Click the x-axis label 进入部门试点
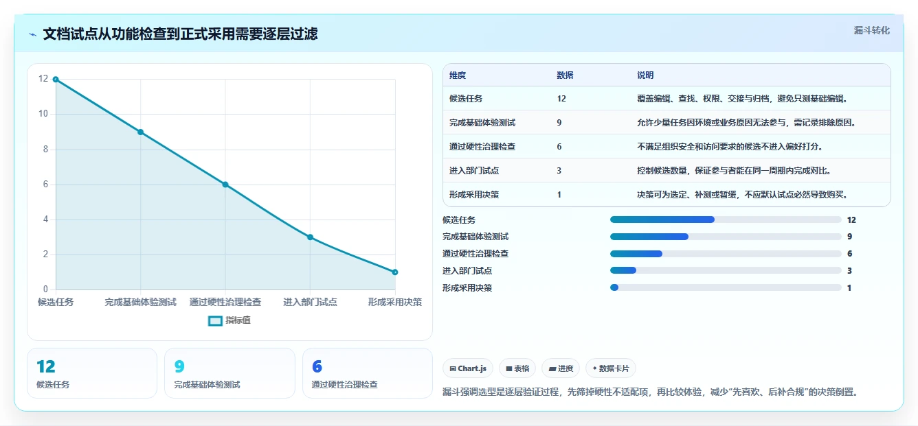918x426 pixels. pos(310,302)
